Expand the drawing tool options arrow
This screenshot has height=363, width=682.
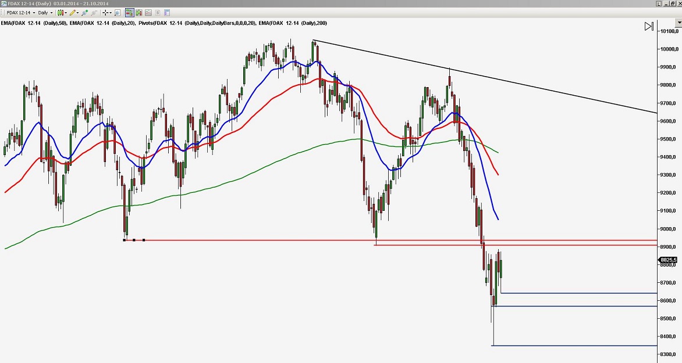coord(77,13)
